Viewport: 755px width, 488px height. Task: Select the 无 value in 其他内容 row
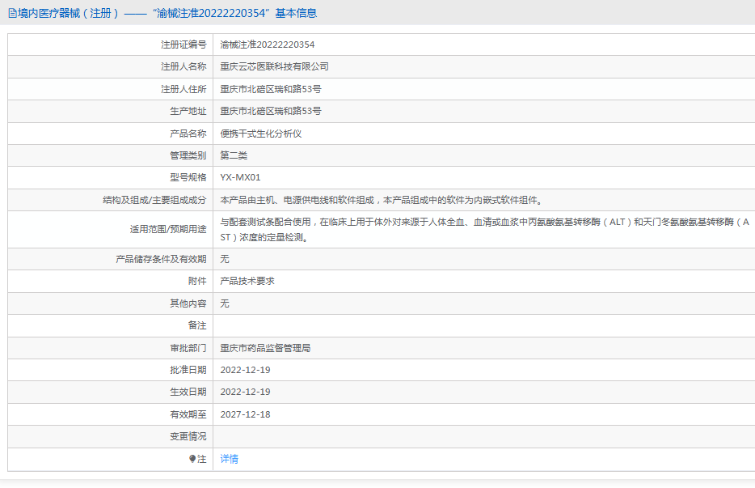pyautogui.click(x=225, y=303)
